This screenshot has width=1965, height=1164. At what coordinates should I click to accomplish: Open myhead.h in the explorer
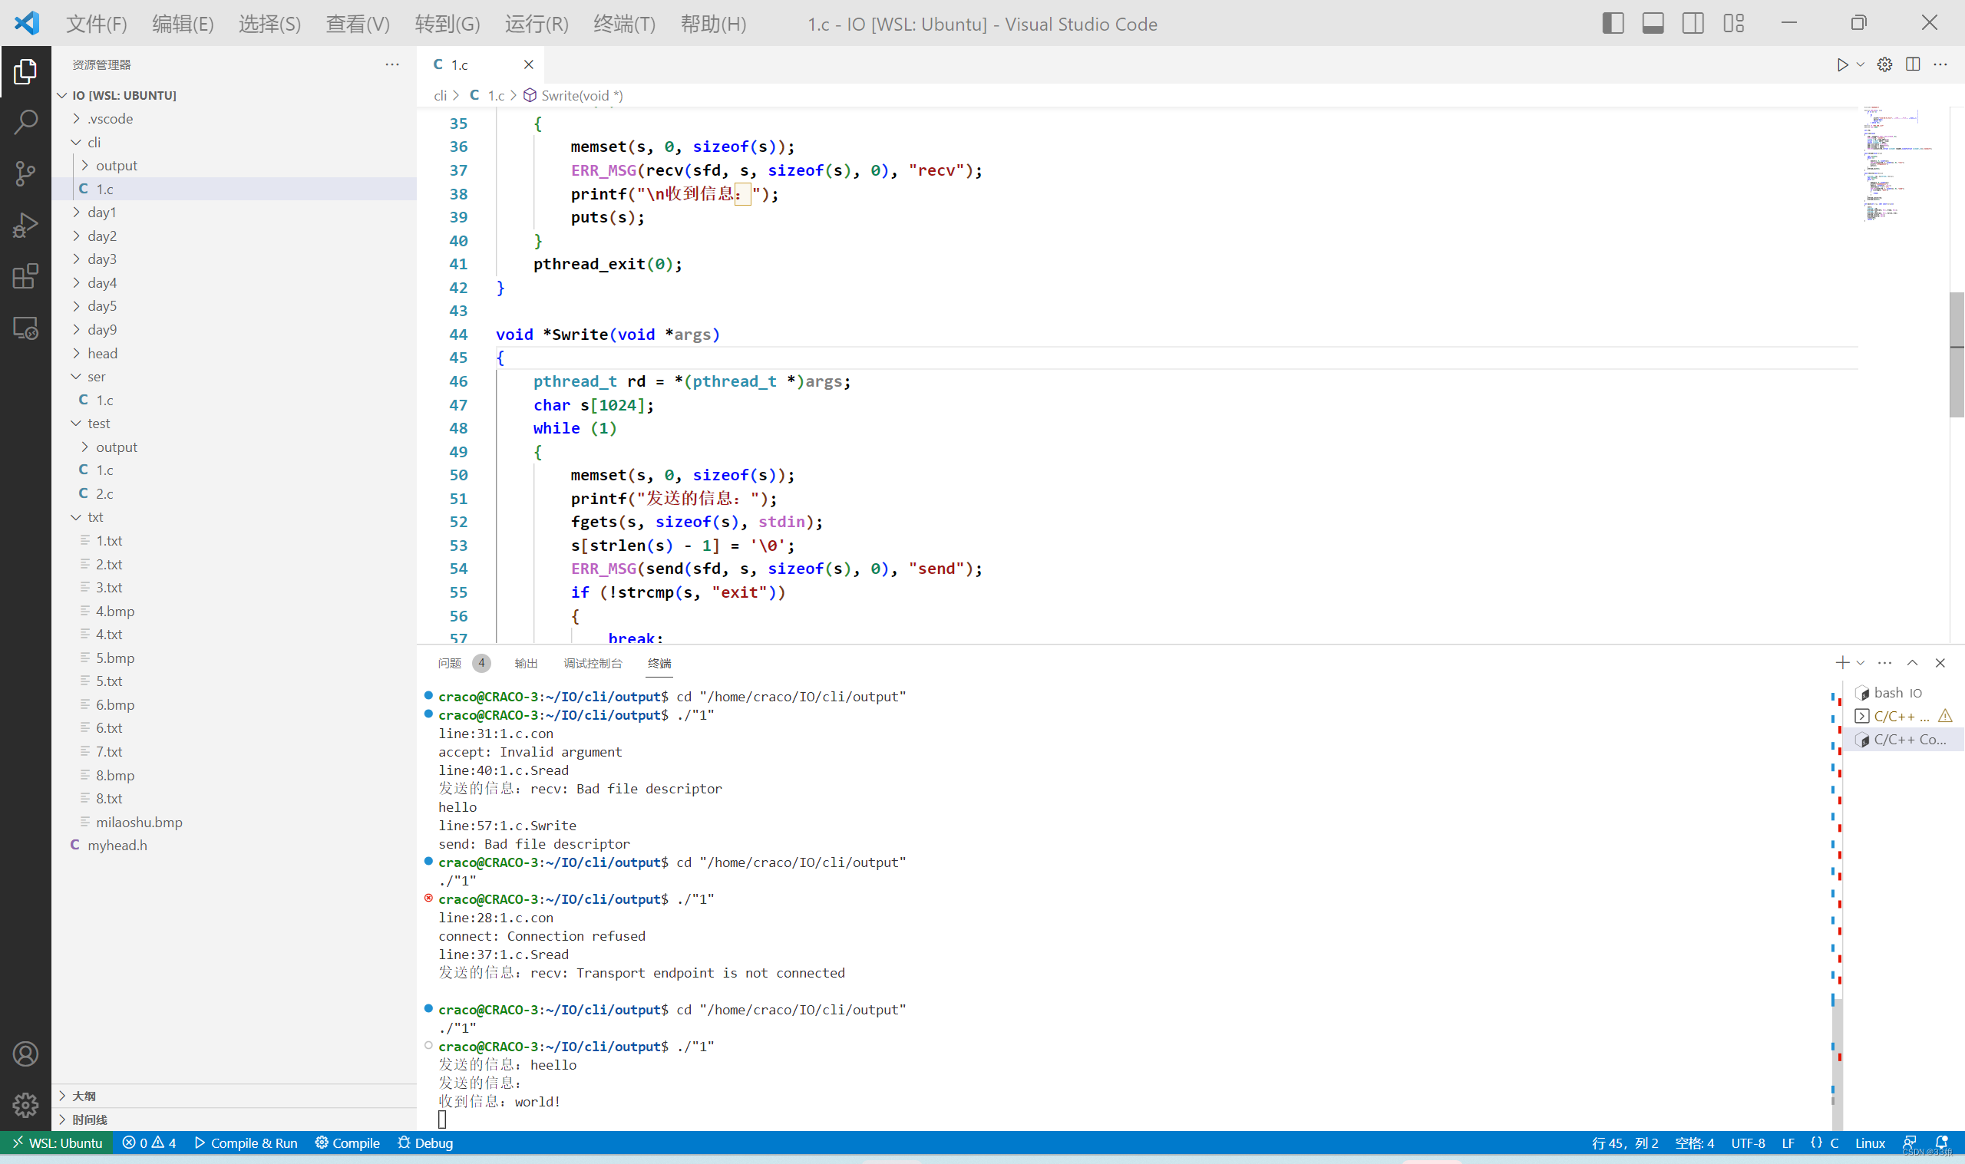coord(117,845)
